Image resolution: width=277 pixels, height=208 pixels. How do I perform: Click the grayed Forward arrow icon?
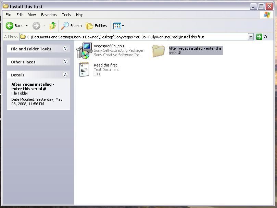tap(36, 26)
